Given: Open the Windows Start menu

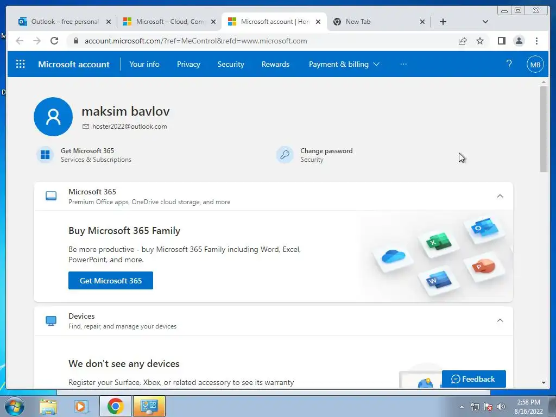Looking at the screenshot, I should click(14, 406).
